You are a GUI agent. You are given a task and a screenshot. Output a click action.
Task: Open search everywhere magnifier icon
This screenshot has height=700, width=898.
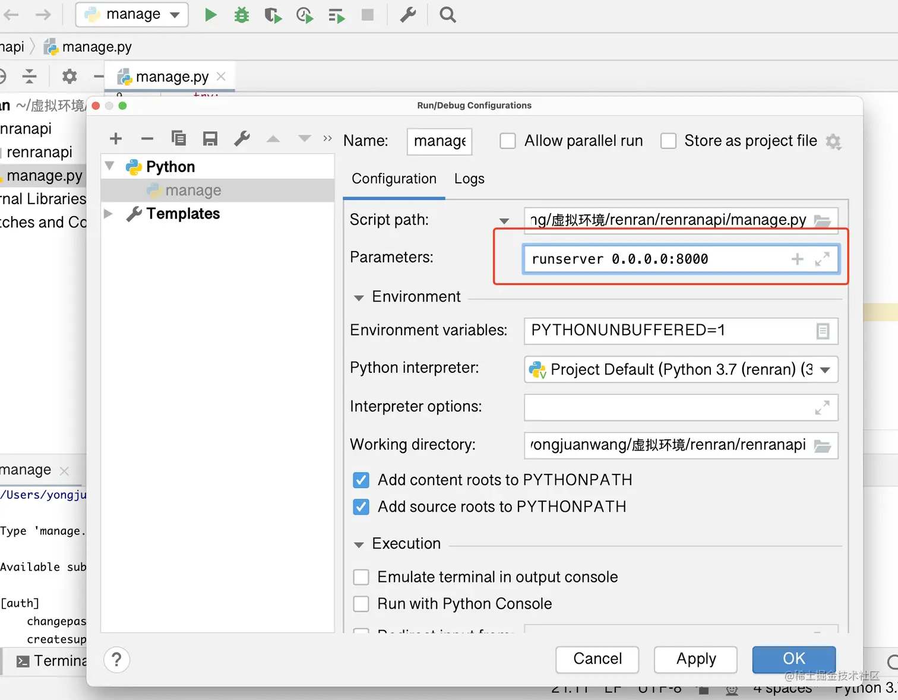(x=448, y=15)
